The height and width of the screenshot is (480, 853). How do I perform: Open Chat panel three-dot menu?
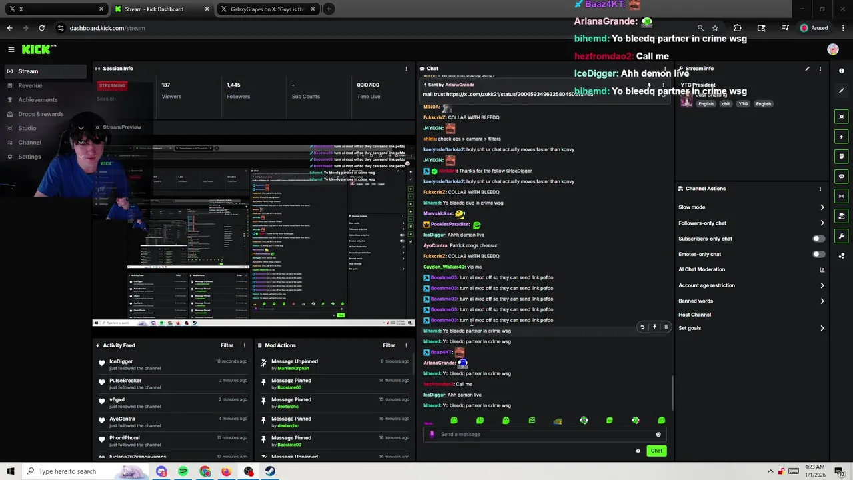coord(665,69)
